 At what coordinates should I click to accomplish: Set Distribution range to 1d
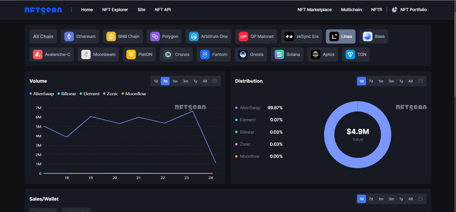[361, 81]
